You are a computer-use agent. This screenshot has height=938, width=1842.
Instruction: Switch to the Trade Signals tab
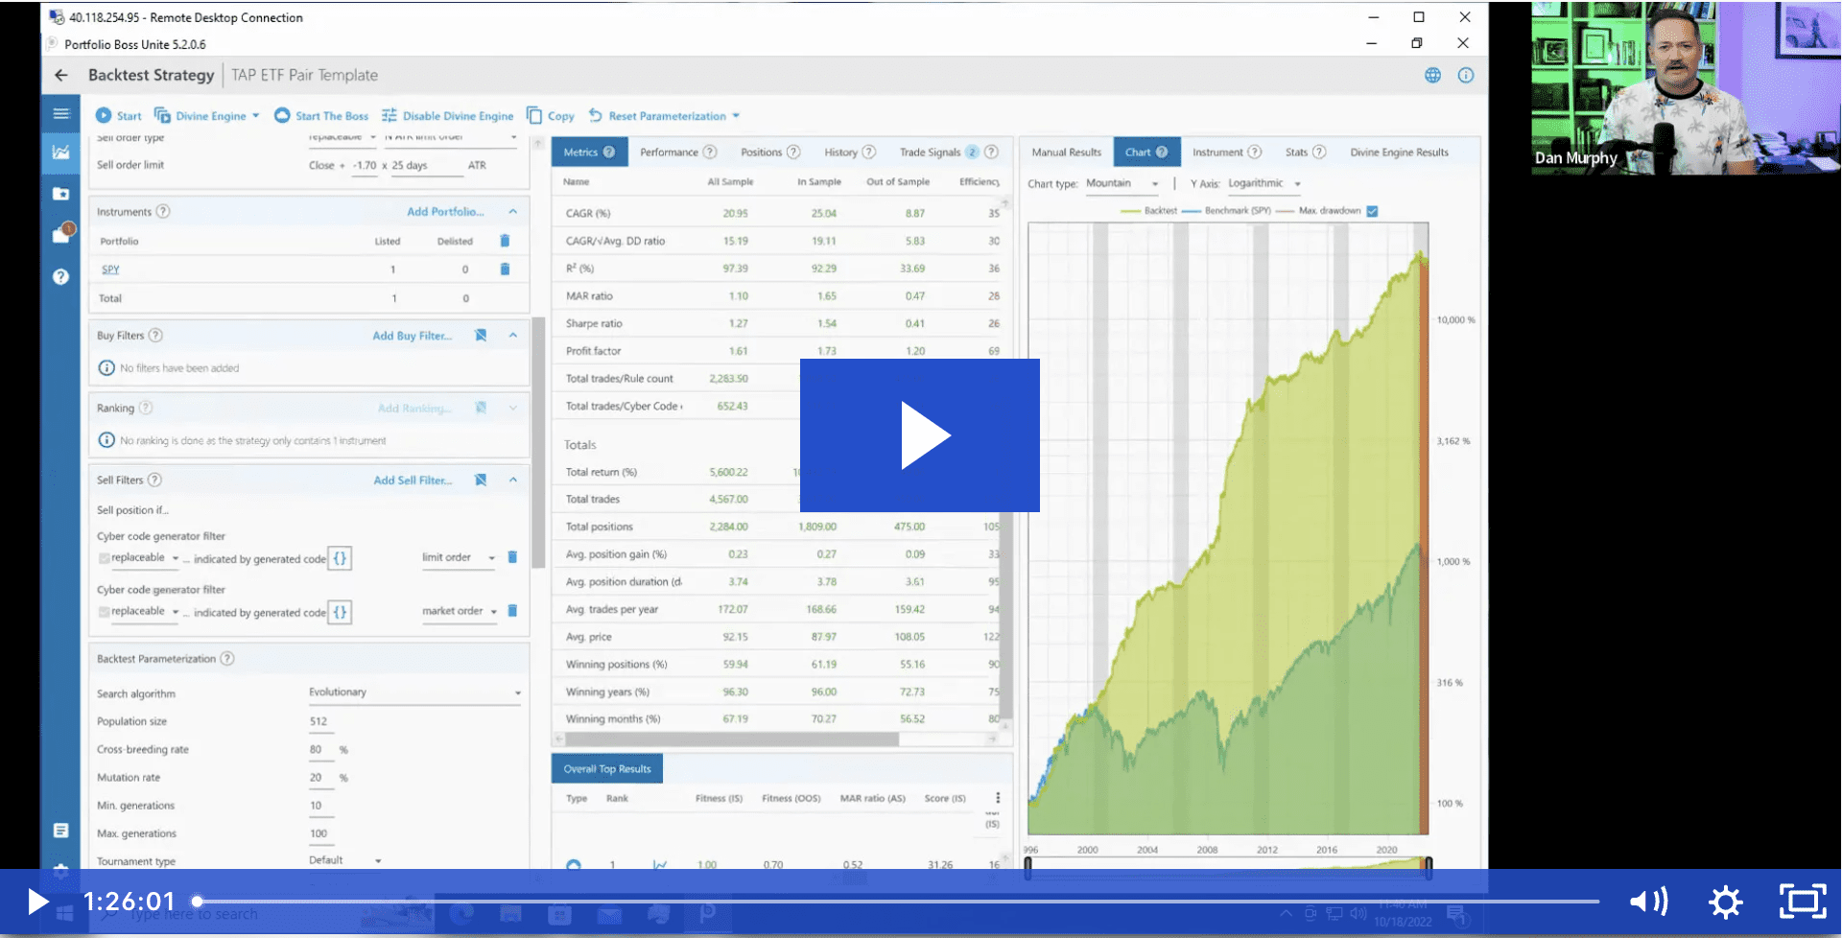949,152
